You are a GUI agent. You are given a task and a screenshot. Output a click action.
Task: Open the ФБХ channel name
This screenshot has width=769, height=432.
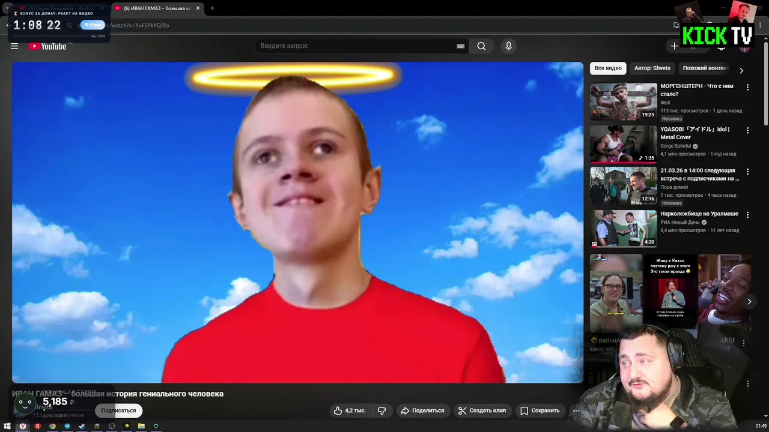[665, 103]
